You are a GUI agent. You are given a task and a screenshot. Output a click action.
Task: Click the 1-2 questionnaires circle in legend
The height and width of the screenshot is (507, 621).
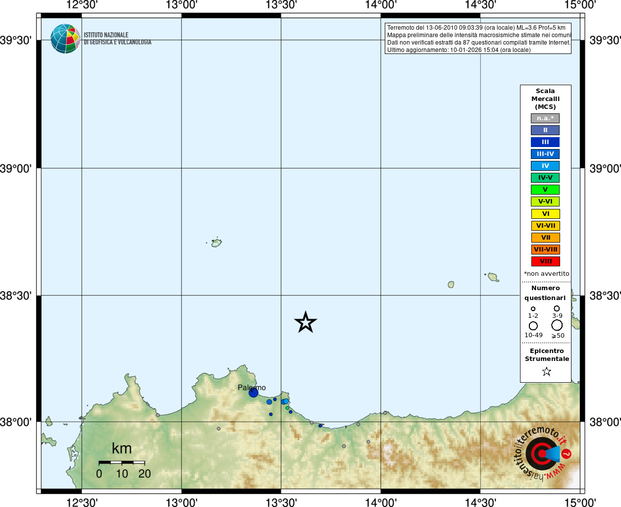pos(533,309)
